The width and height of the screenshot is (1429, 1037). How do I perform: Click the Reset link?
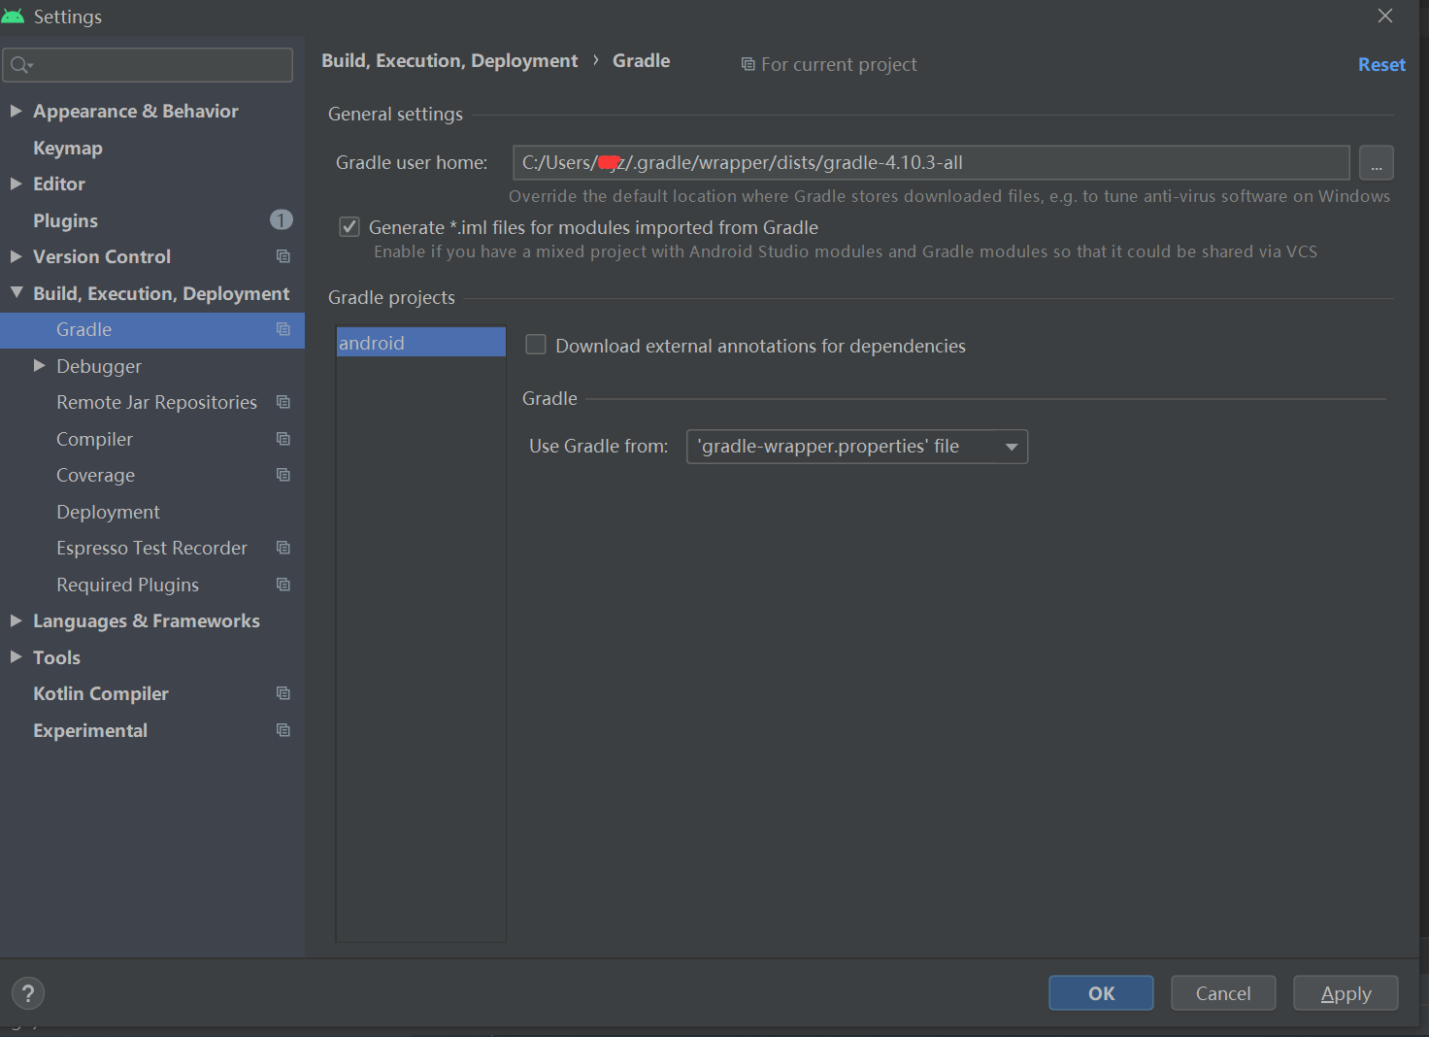pyautogui.click(x=1381, y=64)
